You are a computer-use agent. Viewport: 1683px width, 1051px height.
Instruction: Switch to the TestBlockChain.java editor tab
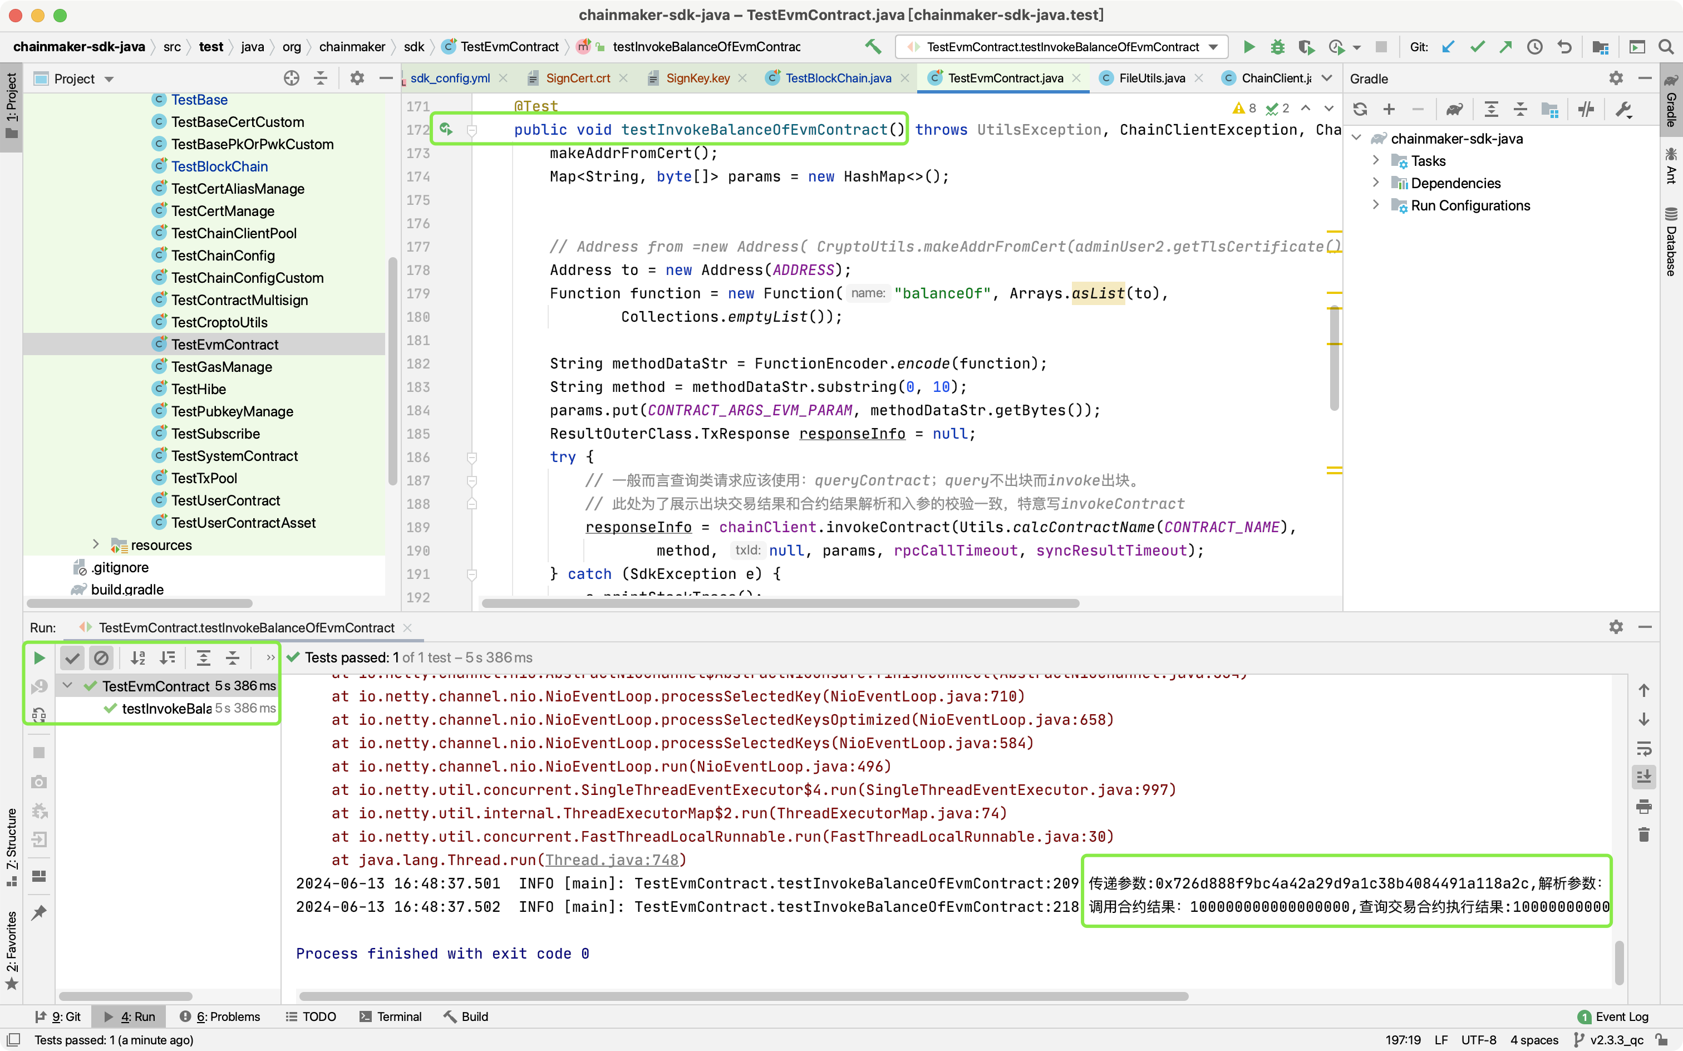[838, 78]
